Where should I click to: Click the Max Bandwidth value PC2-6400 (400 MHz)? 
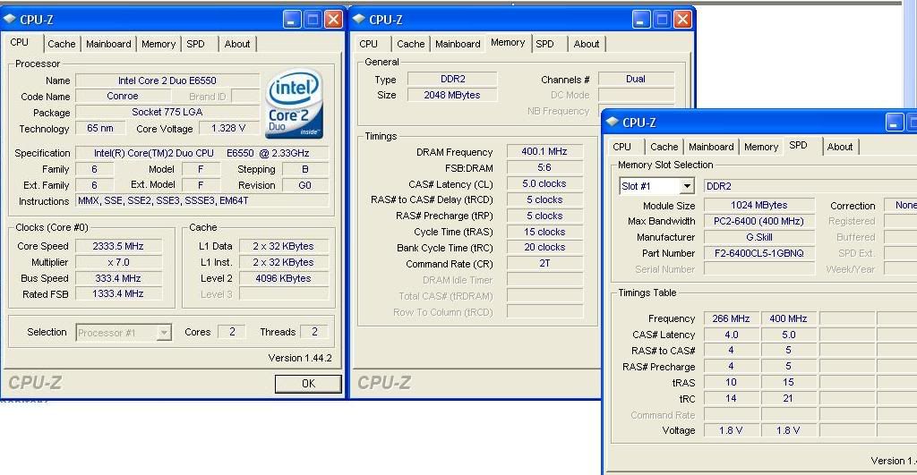pyautogui.click(x=759, y=222)
